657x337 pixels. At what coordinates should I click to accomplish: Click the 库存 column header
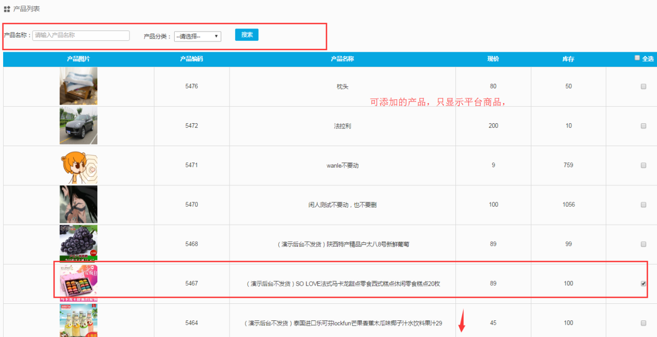coord(568,59)
